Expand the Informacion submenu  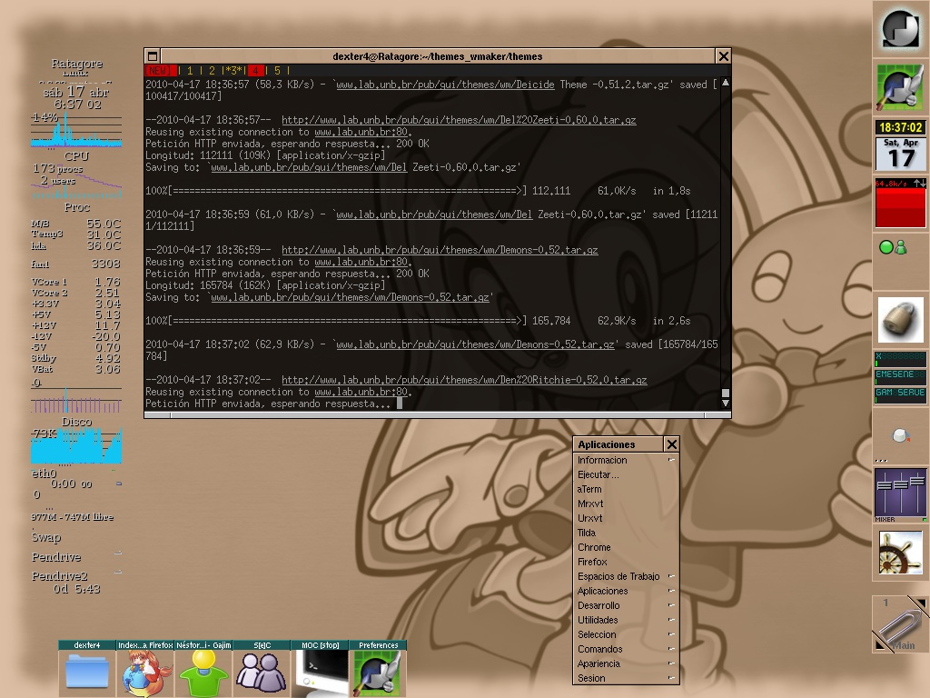[626, 460]
